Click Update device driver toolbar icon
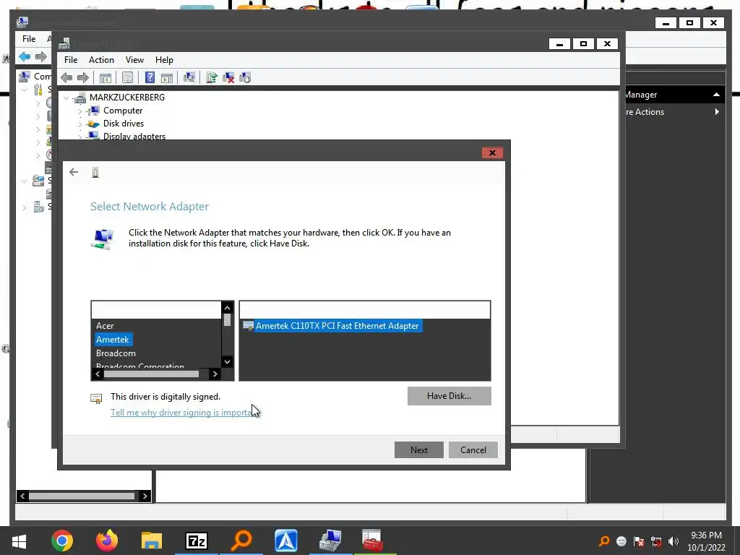The image size is (740, 555). (x=212, y=77)
